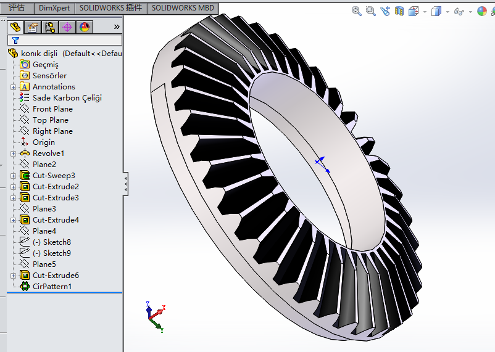This screenshot has width=495, height=352.
Task: Select Plane2 in the tree
Action: point(44,165)
